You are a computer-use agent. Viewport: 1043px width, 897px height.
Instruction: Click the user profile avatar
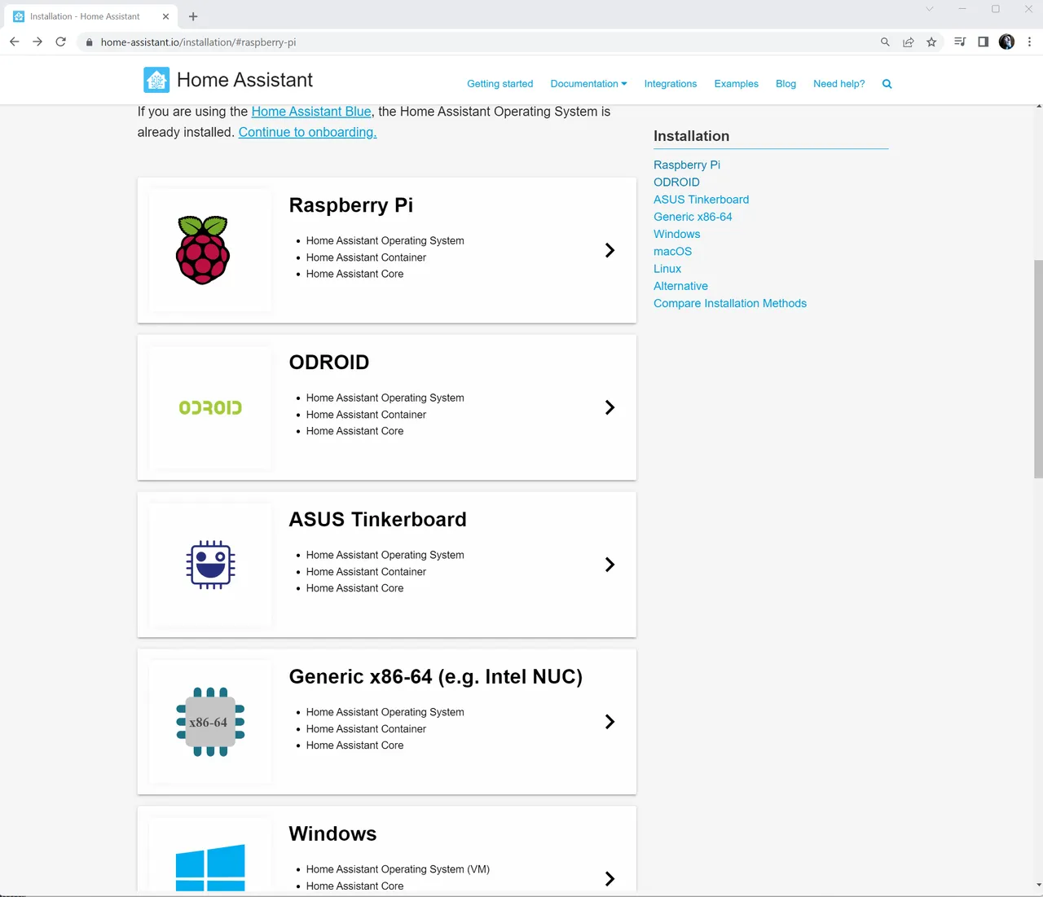pyautogui.click(x=1007, y=42)
